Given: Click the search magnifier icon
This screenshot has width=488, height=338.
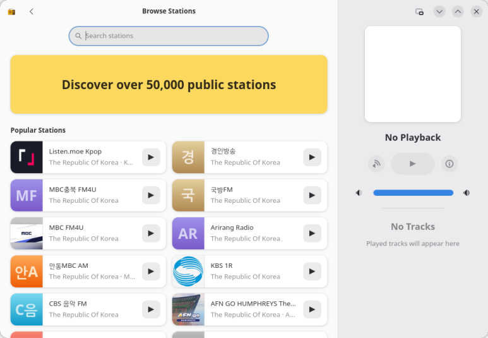Looking at the screenshot, I should coord(78,36).
